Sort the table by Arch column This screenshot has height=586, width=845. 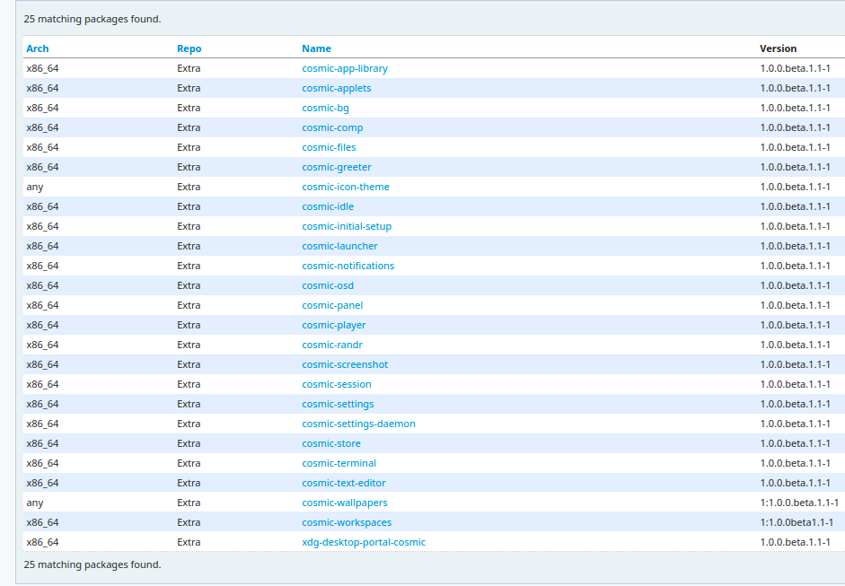(38, 48)
